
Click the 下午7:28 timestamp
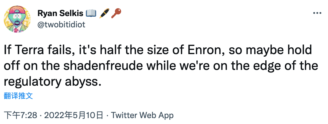(21, 115)
